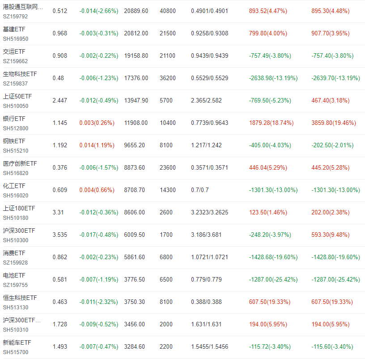This screenshot has width=365, height=359.
Task: Open the 上证50ETF fund row
Action: pyautogui.click(x=182, y=101)
